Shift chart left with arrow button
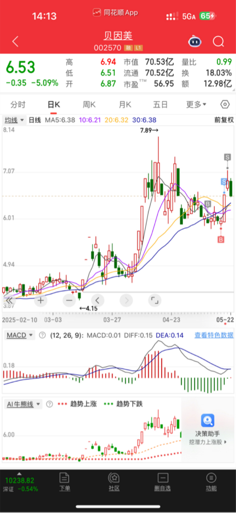The height and width of the screenshot is (513, 236). click(x=98, y=300)
